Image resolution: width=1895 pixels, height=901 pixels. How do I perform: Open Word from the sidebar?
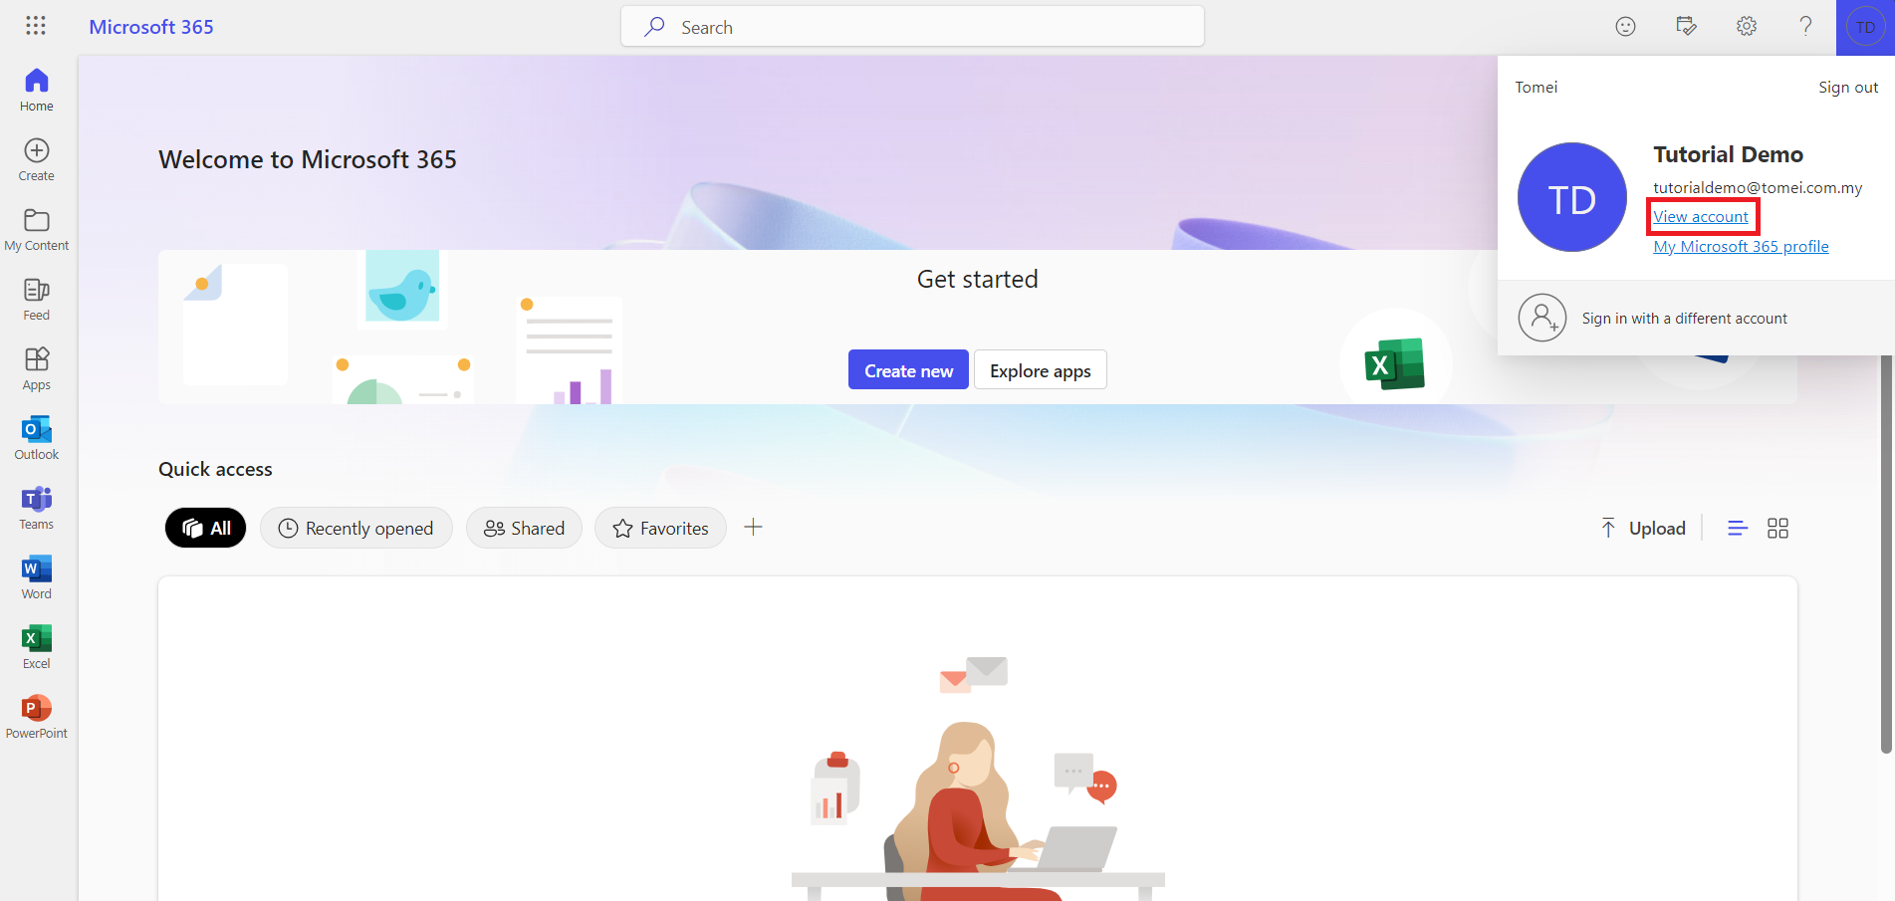pyautogui.click(x=37, y=577)
